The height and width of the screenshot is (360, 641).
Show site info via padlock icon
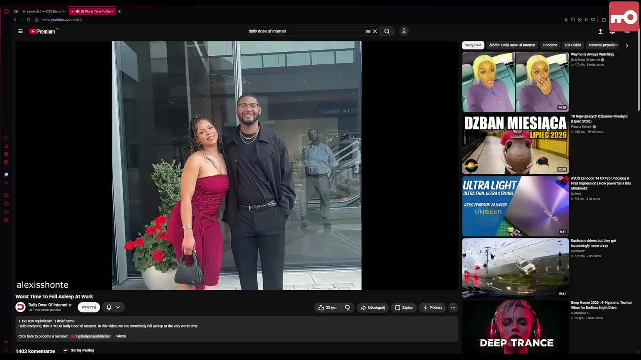tap(37, 20)
